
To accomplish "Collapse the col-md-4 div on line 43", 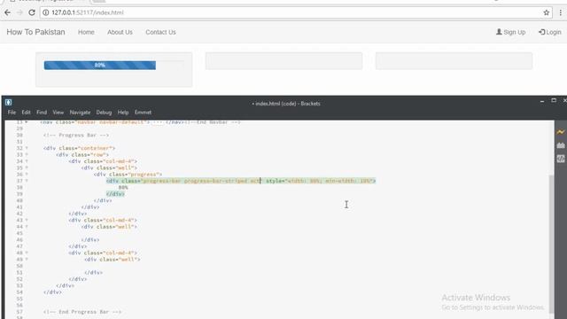I will tap(27, 221).
